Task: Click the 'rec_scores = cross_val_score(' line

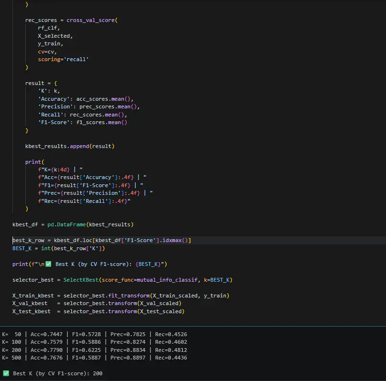Action: tap(71, 20)
